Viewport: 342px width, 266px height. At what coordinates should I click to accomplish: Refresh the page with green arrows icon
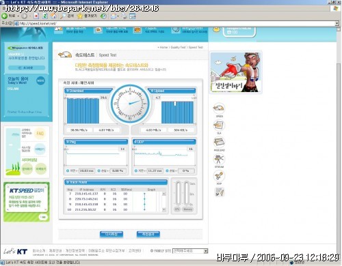[x=45, y=16]
